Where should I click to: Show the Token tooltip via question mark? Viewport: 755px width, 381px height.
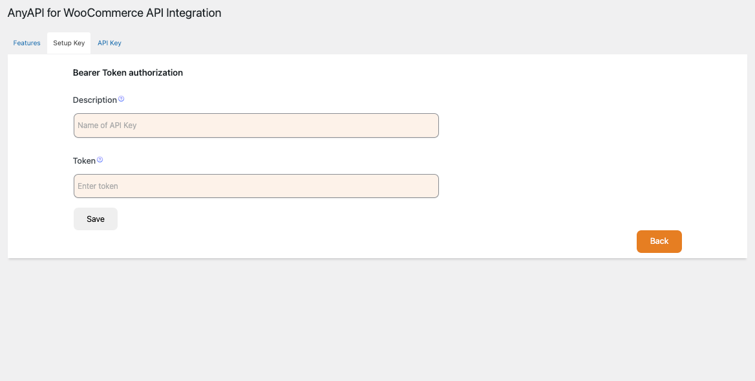pos(100,160)
